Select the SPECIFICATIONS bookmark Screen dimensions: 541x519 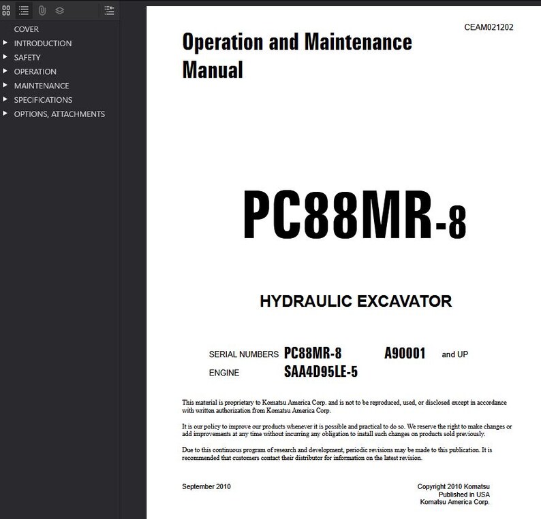(x=43, y=100)
